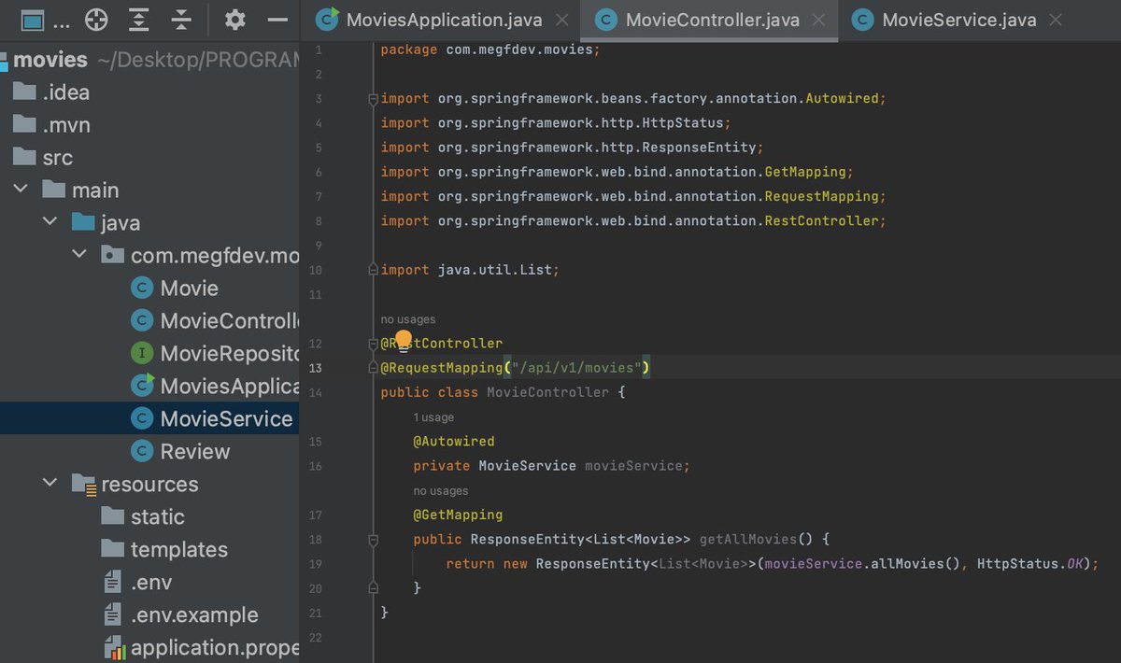This screenshot has height=663, width=1121.
Task: Collapse the com.megfdev package chevron
Action: point(79,255)
